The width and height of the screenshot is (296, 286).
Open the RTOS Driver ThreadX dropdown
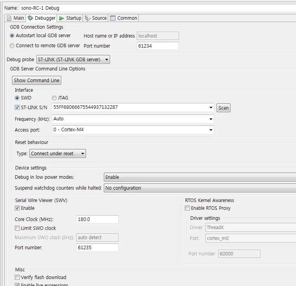click(x=251, y=227)
